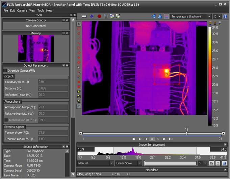Open the File menu
Screen dimensions: 230x179
6,10
